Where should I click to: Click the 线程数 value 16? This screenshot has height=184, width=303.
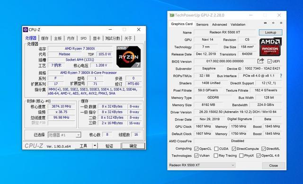coord(136,134)
